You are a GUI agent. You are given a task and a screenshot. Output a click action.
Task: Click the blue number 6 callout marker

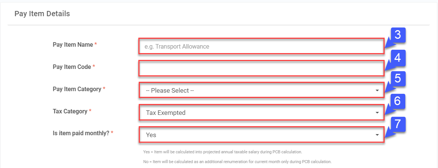click(x=398, y=101)
